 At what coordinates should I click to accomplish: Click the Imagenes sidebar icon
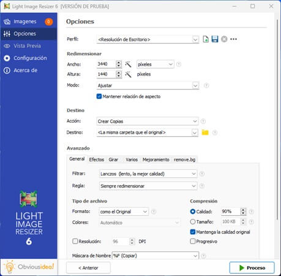(7, 21)
